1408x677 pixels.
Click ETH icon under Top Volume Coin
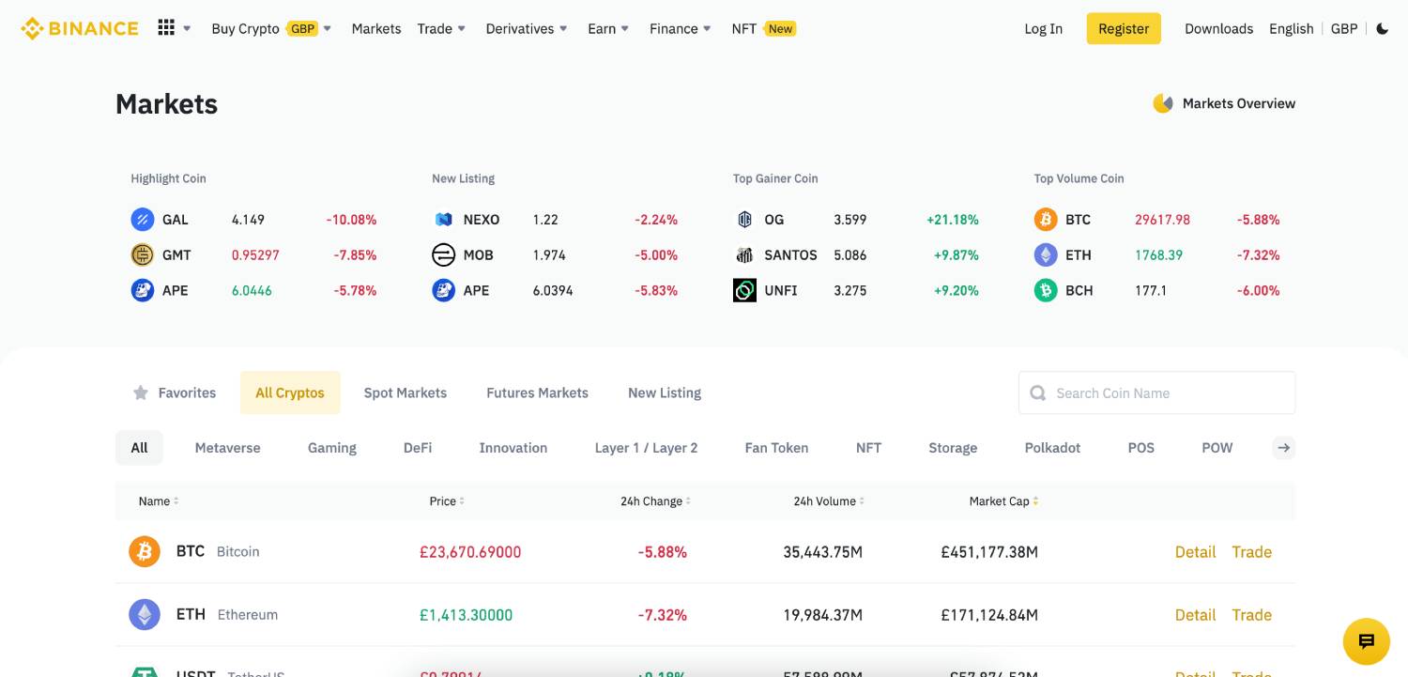[x=1046, y=254]
